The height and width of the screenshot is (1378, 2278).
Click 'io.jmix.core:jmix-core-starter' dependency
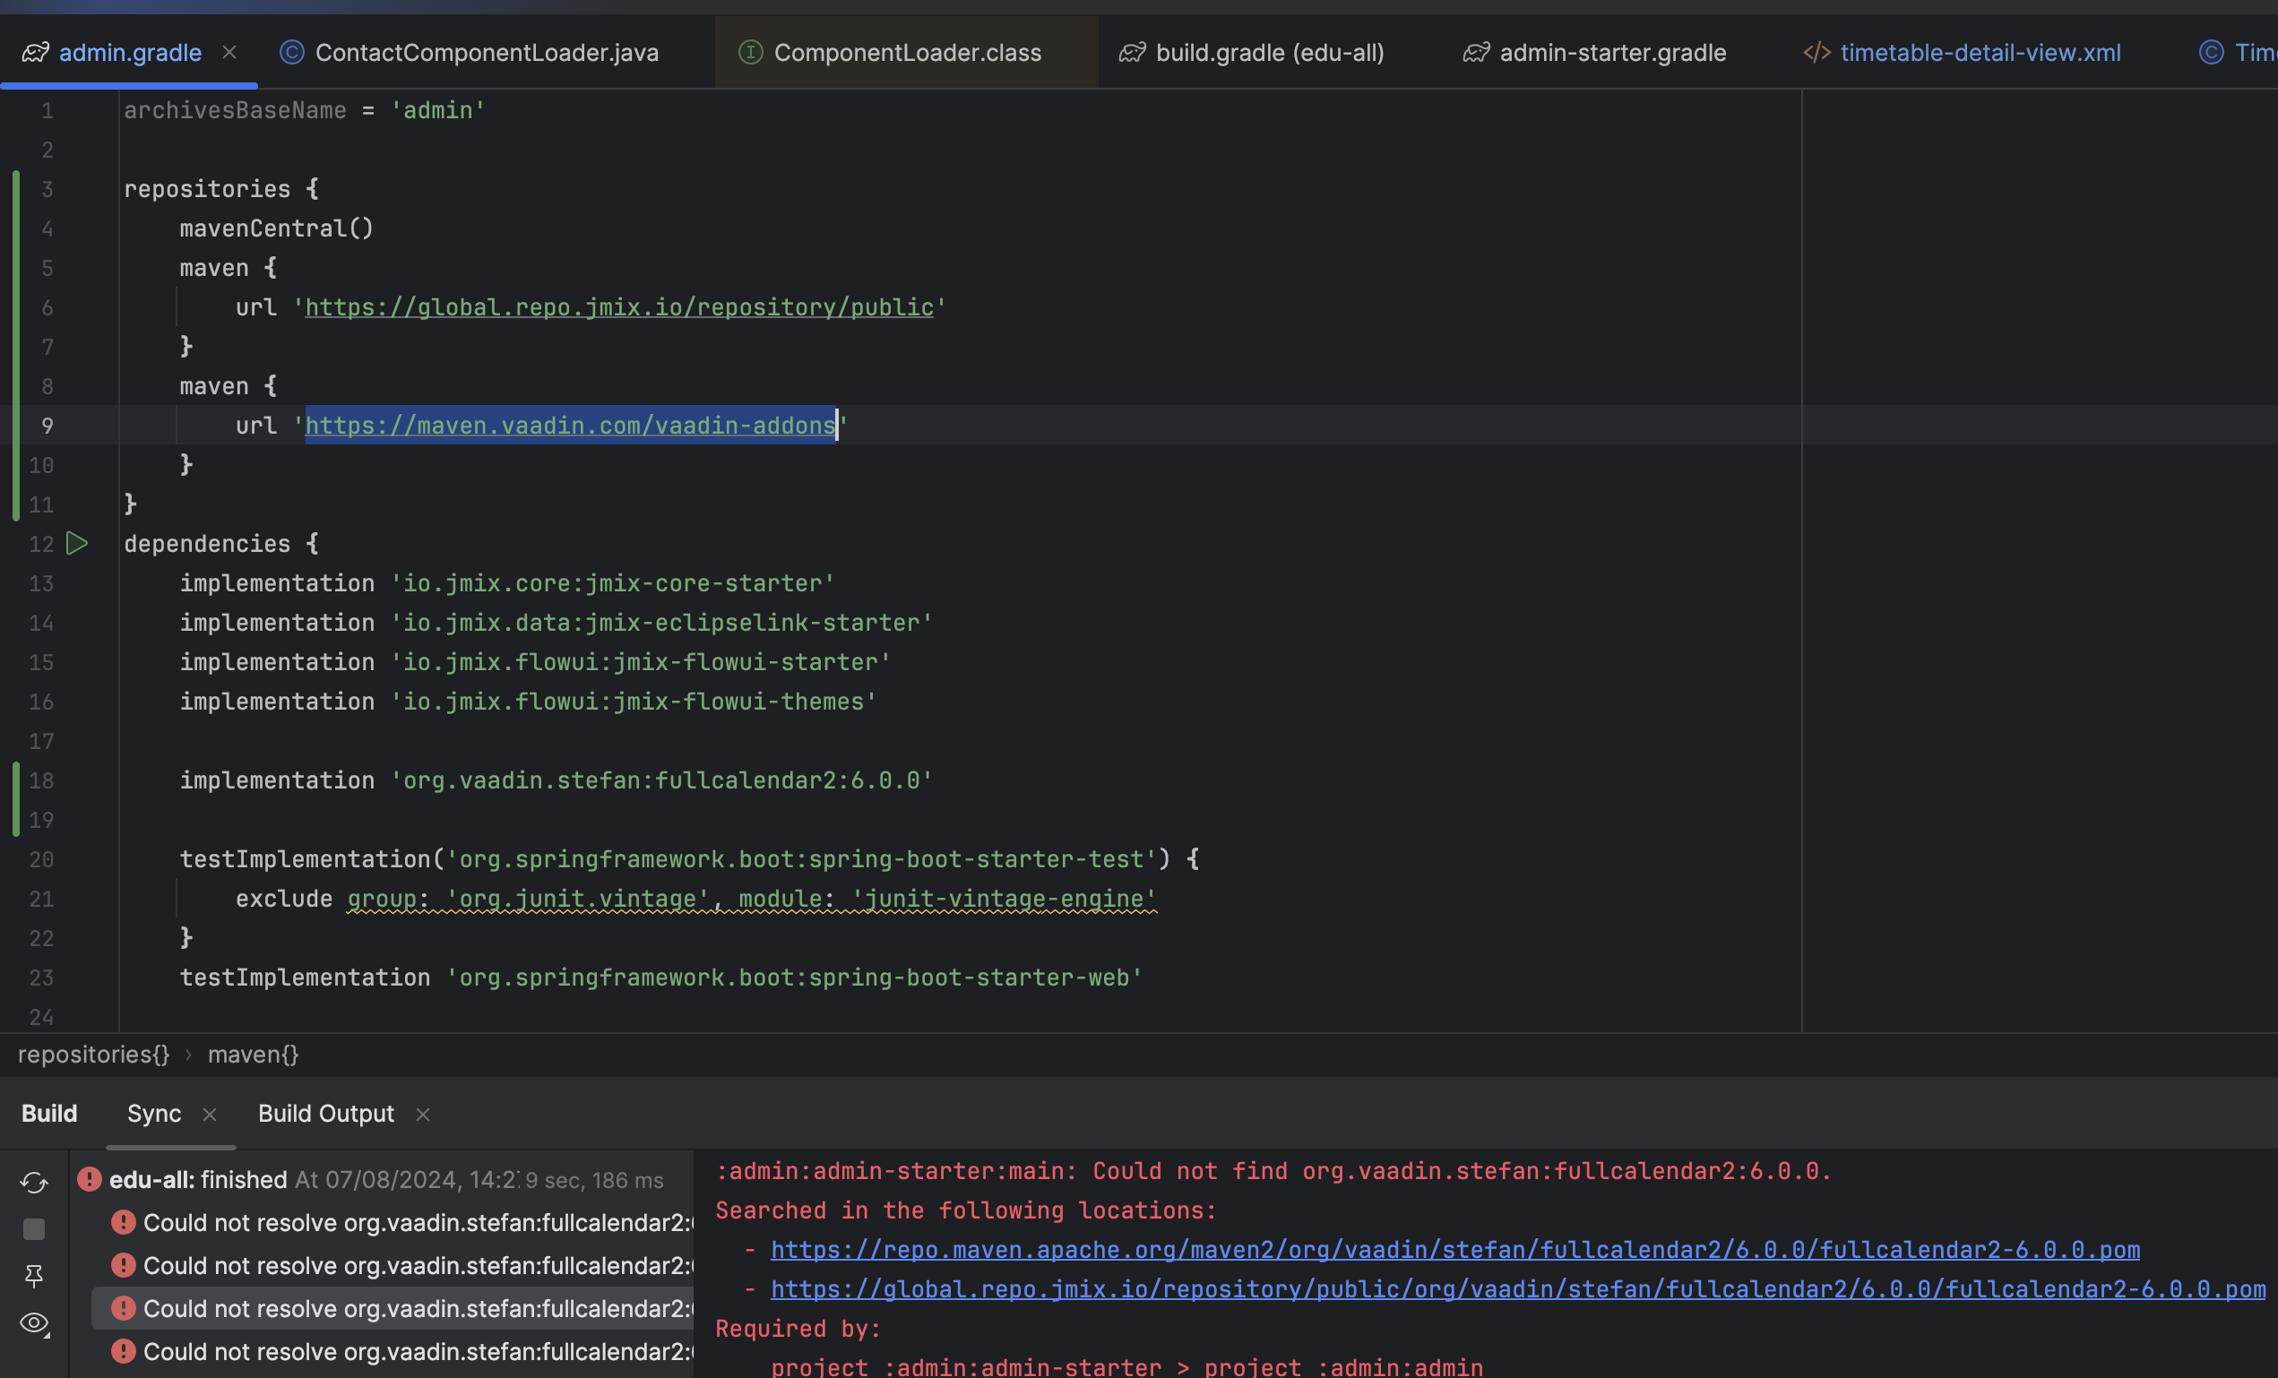coord(613,583)
